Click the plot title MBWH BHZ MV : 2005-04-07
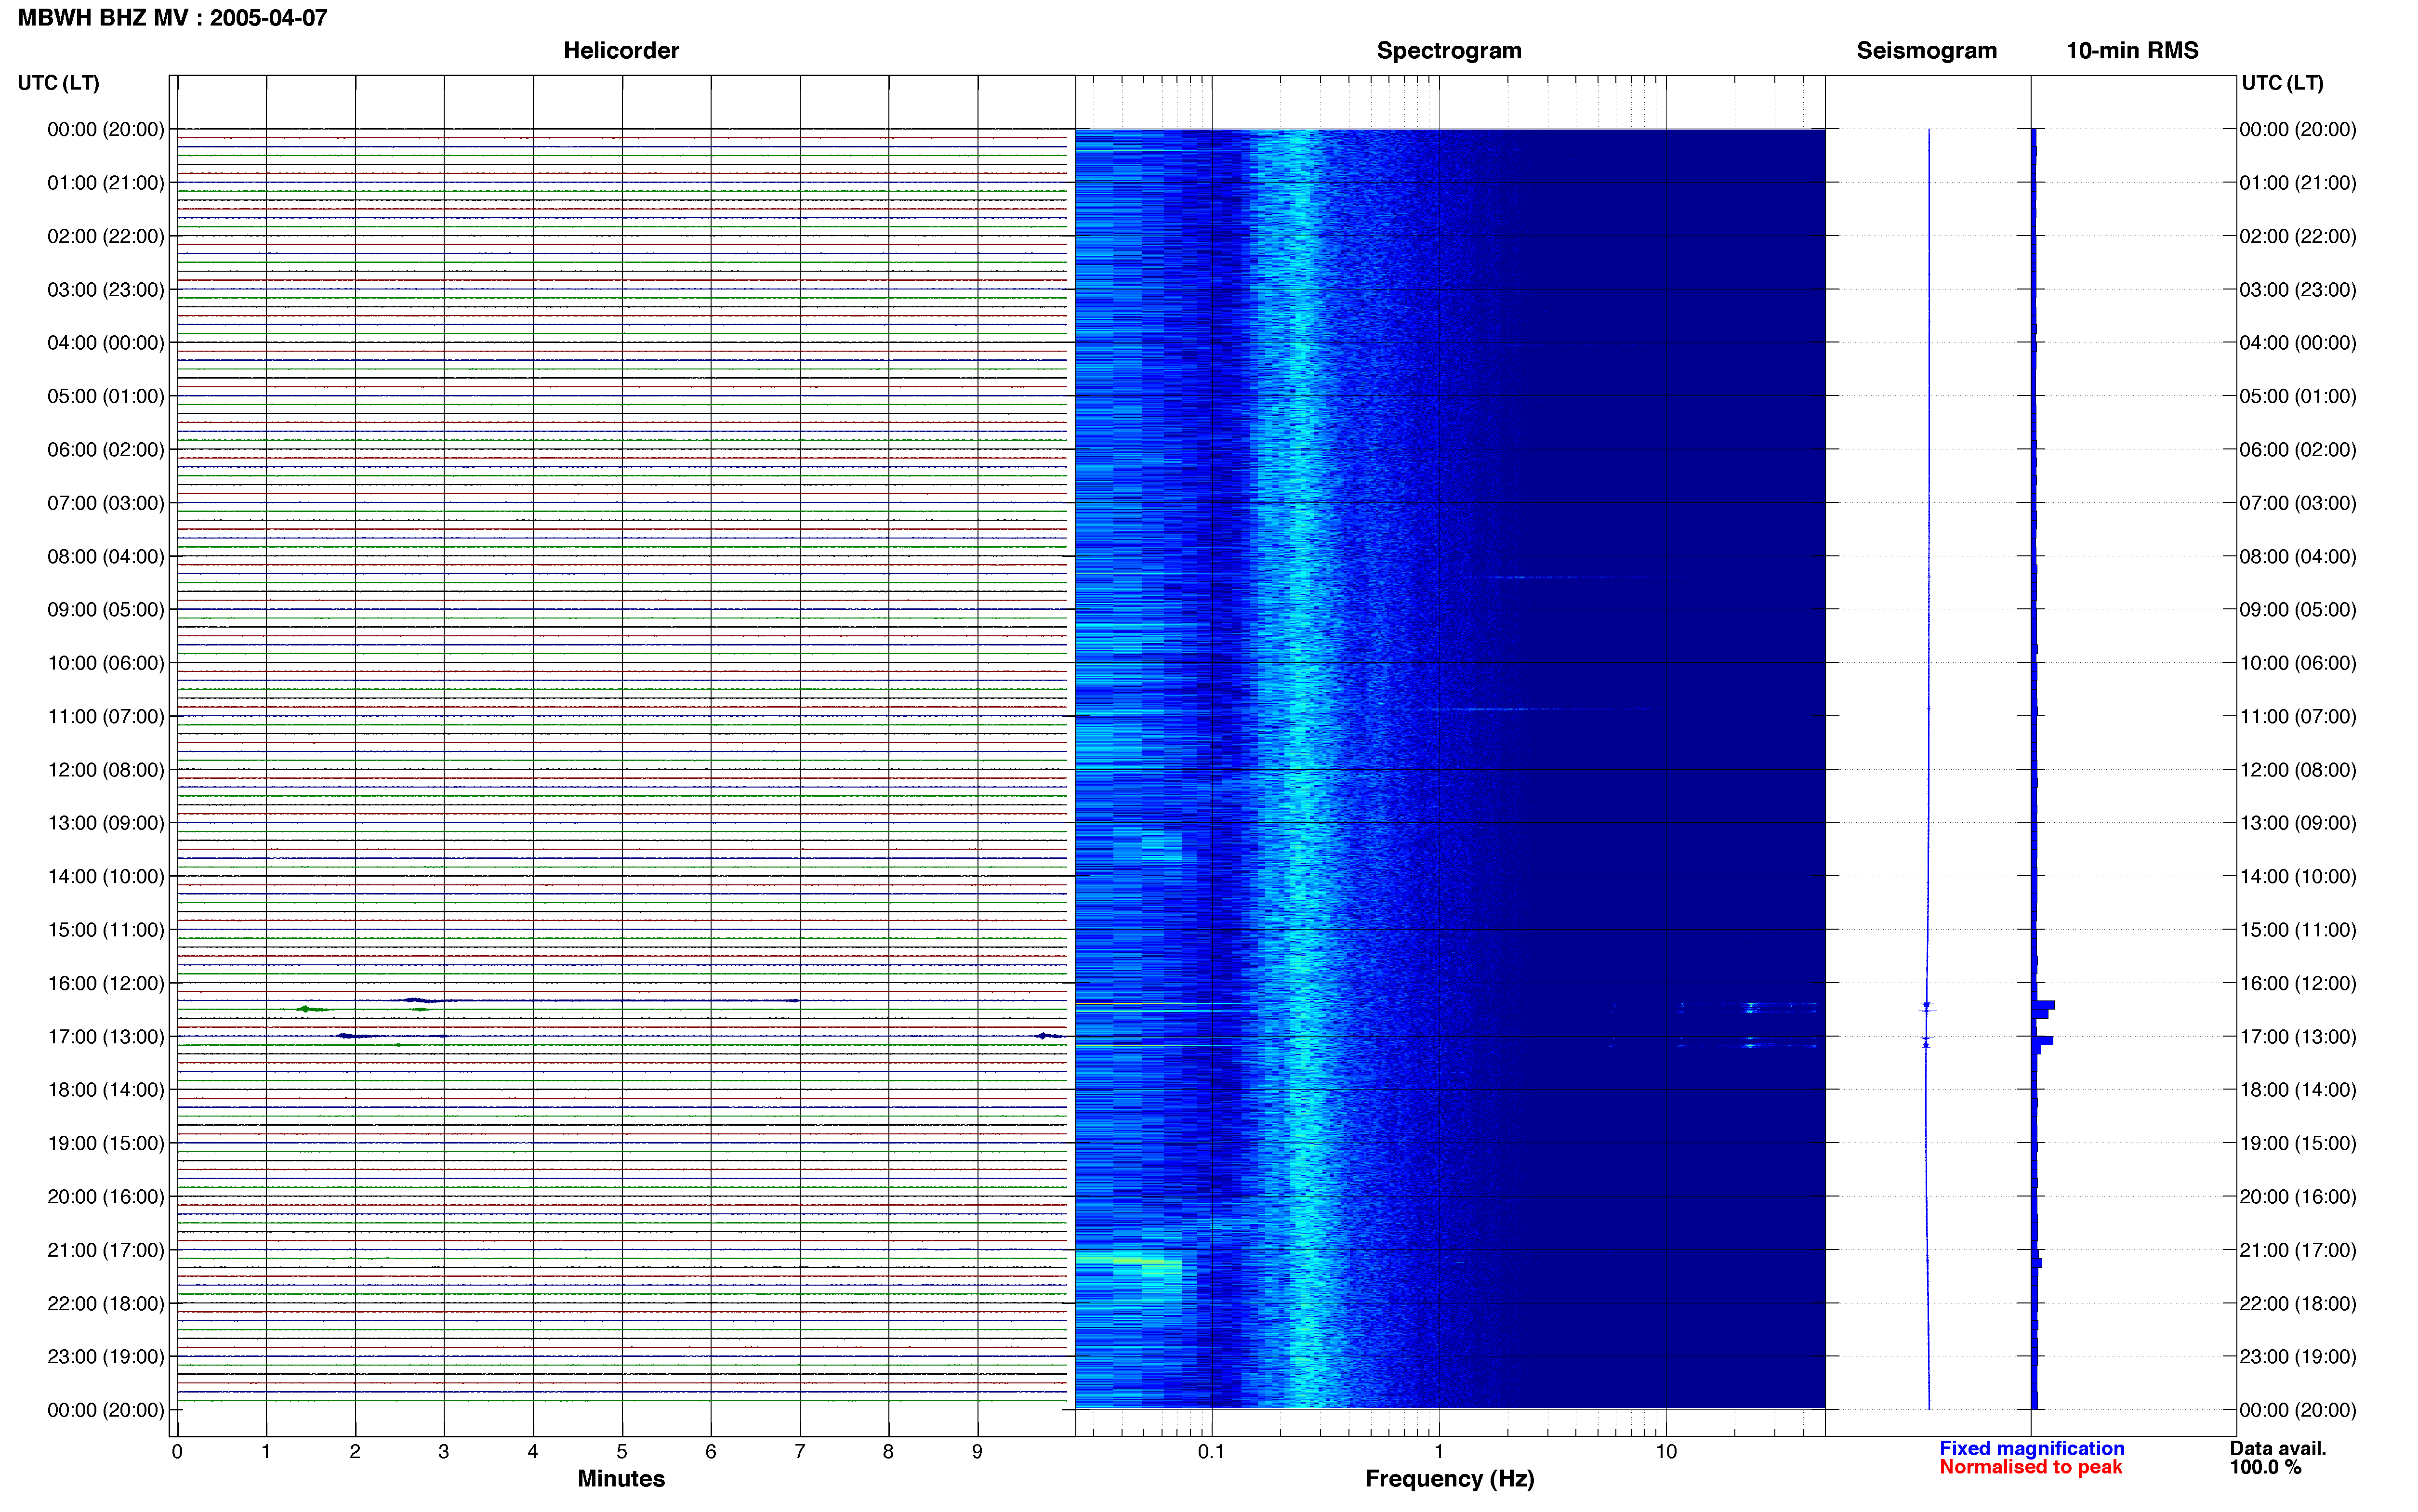Image resolution: width=2418 pixels, height=1512 pixels. pyautogui.click(x=172, y=18)
